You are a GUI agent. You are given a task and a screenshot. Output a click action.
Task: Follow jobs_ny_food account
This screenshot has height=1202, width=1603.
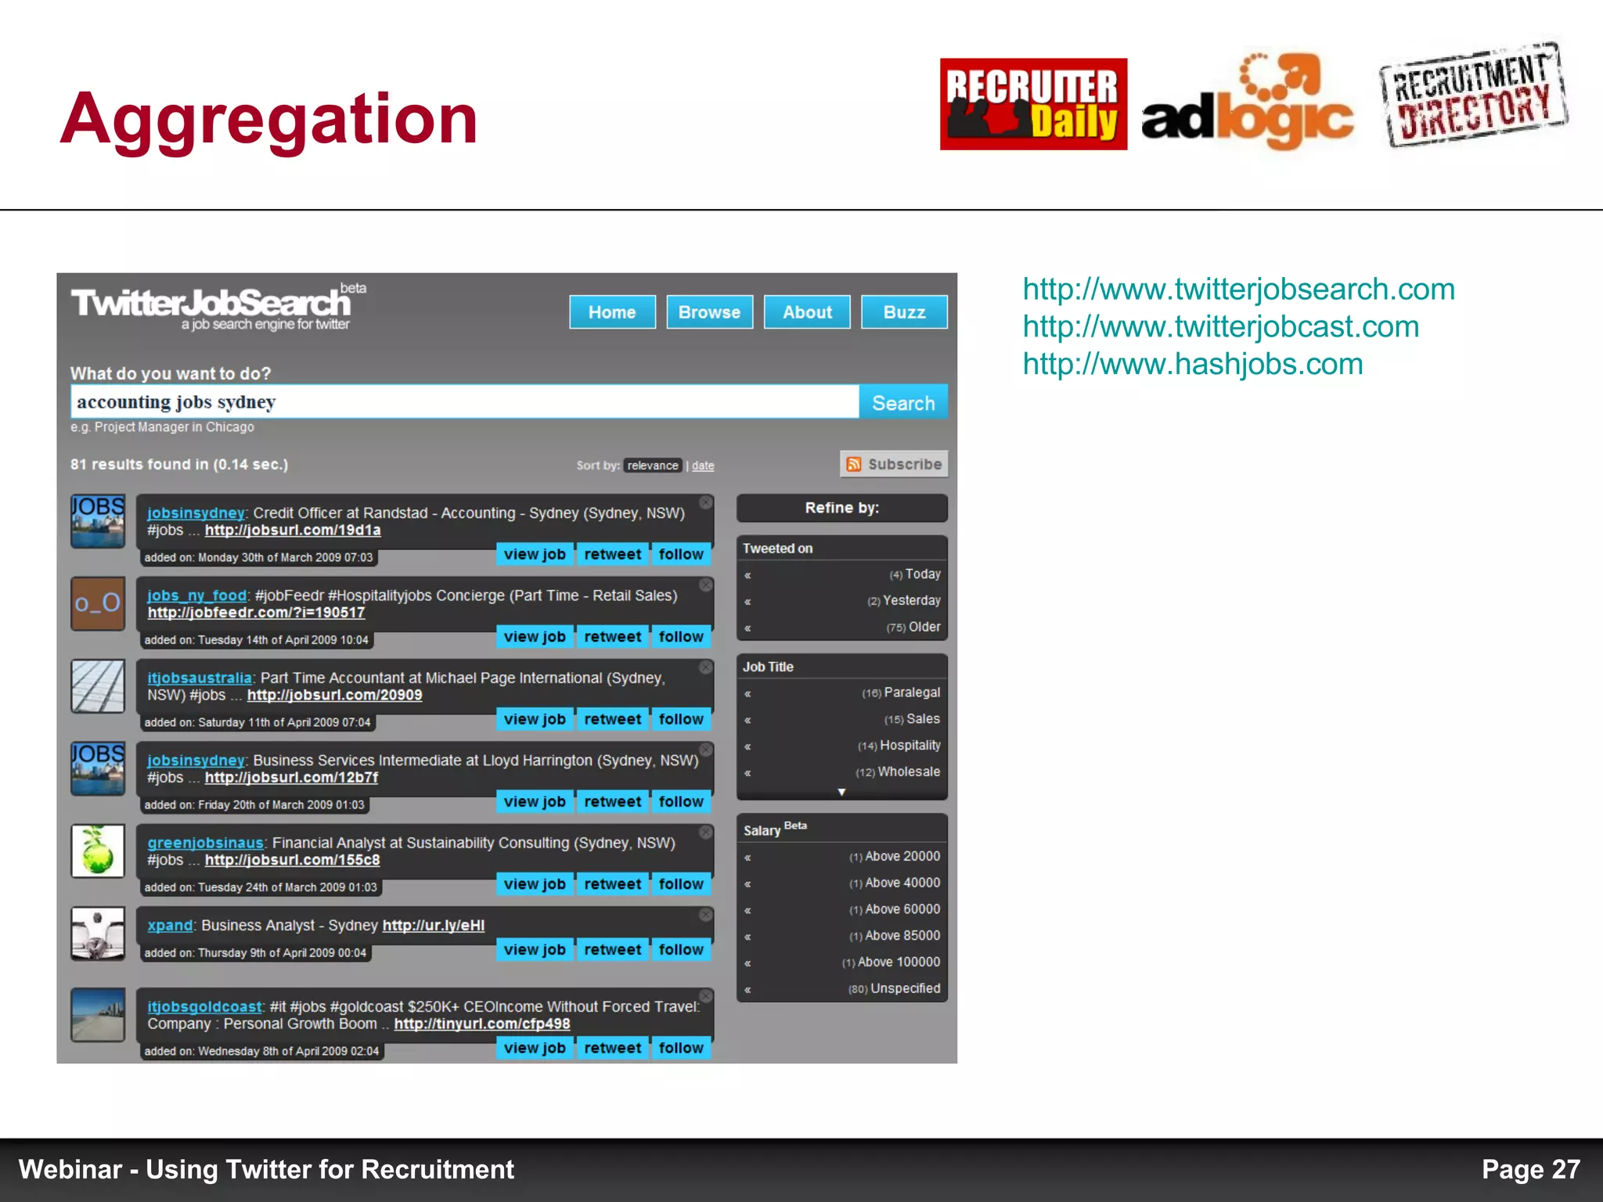[x=681, y=636]
